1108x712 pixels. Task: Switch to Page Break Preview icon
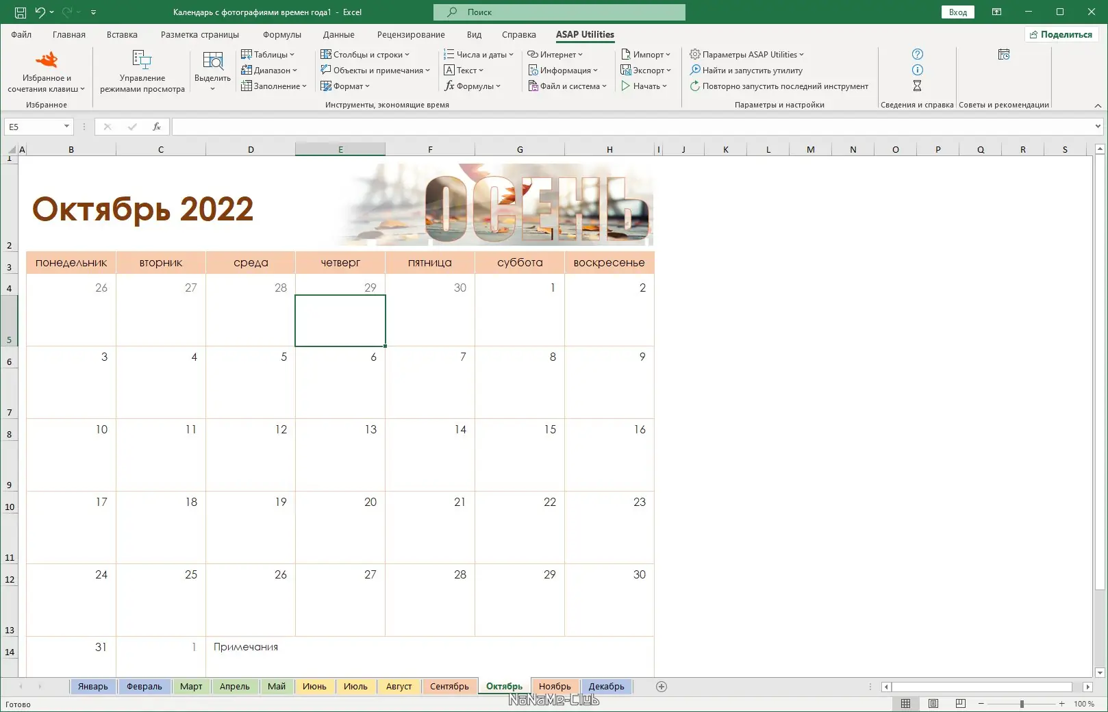click(x=961, y=704)
